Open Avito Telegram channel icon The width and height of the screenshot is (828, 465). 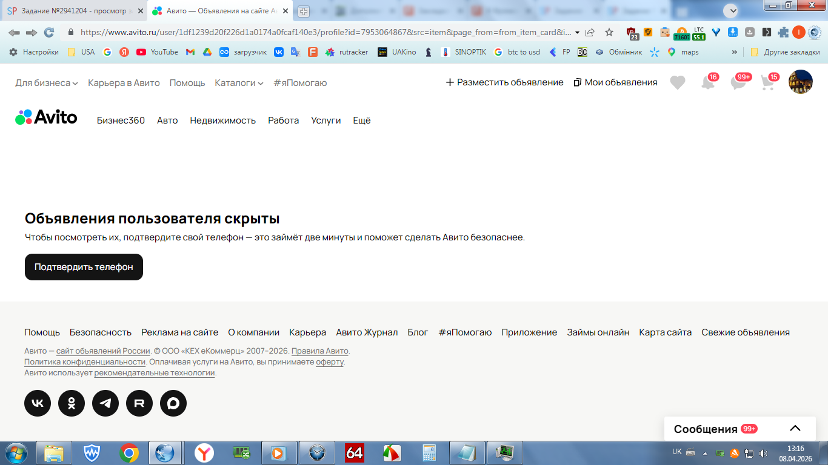click(x=105, y=403)
